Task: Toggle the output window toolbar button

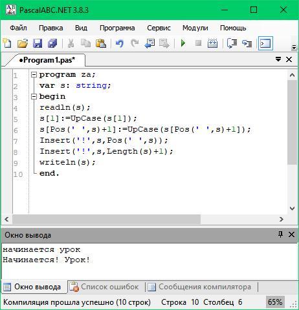Action: click(265, 43)
